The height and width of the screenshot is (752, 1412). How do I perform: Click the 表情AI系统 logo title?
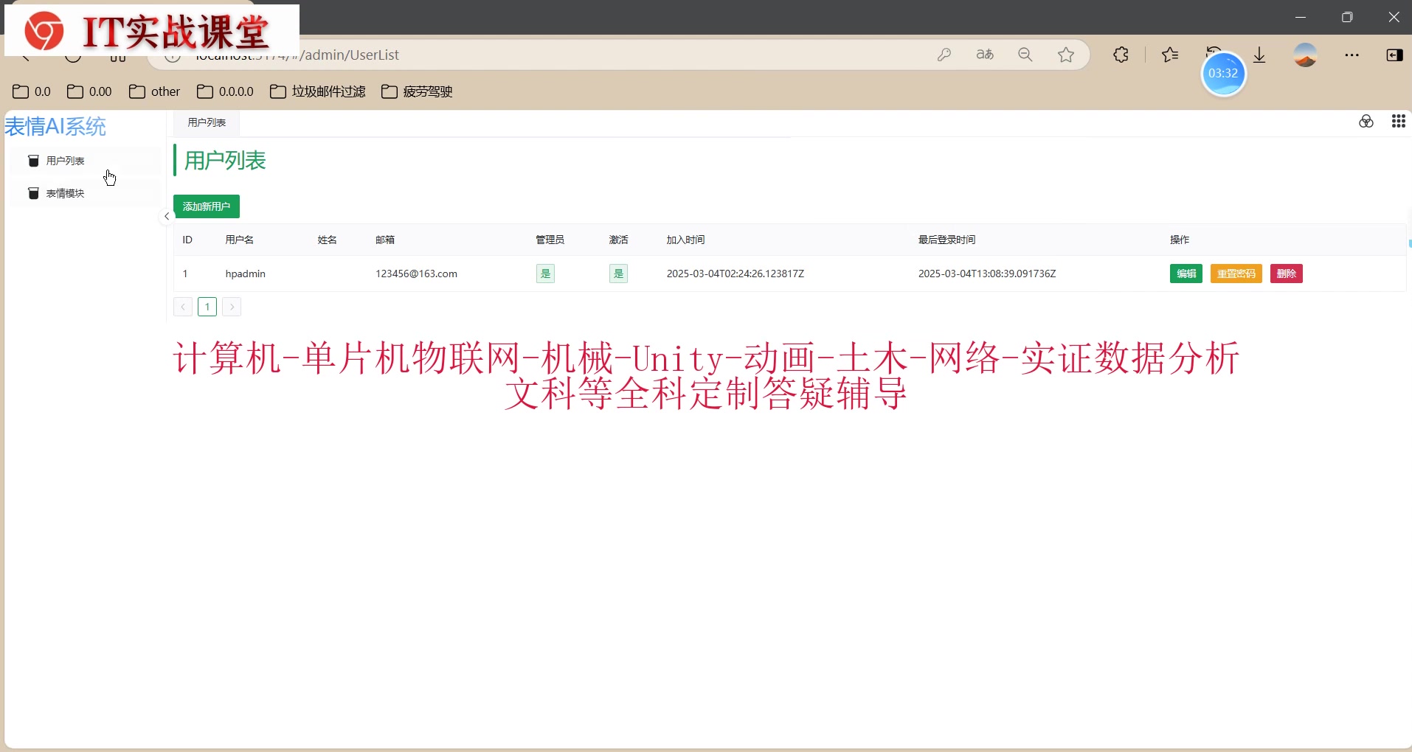55,127
